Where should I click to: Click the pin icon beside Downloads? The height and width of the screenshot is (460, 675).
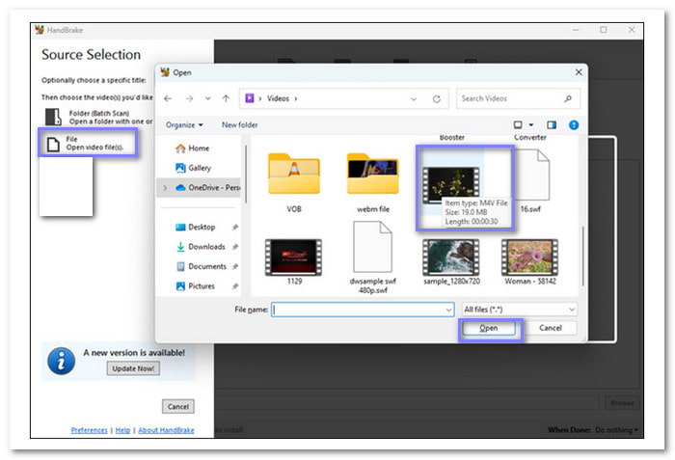tap(235, 247)
